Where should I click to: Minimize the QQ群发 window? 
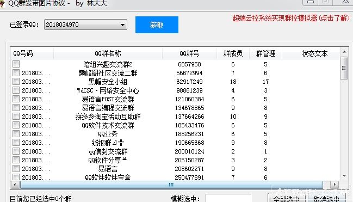[311, 2]
